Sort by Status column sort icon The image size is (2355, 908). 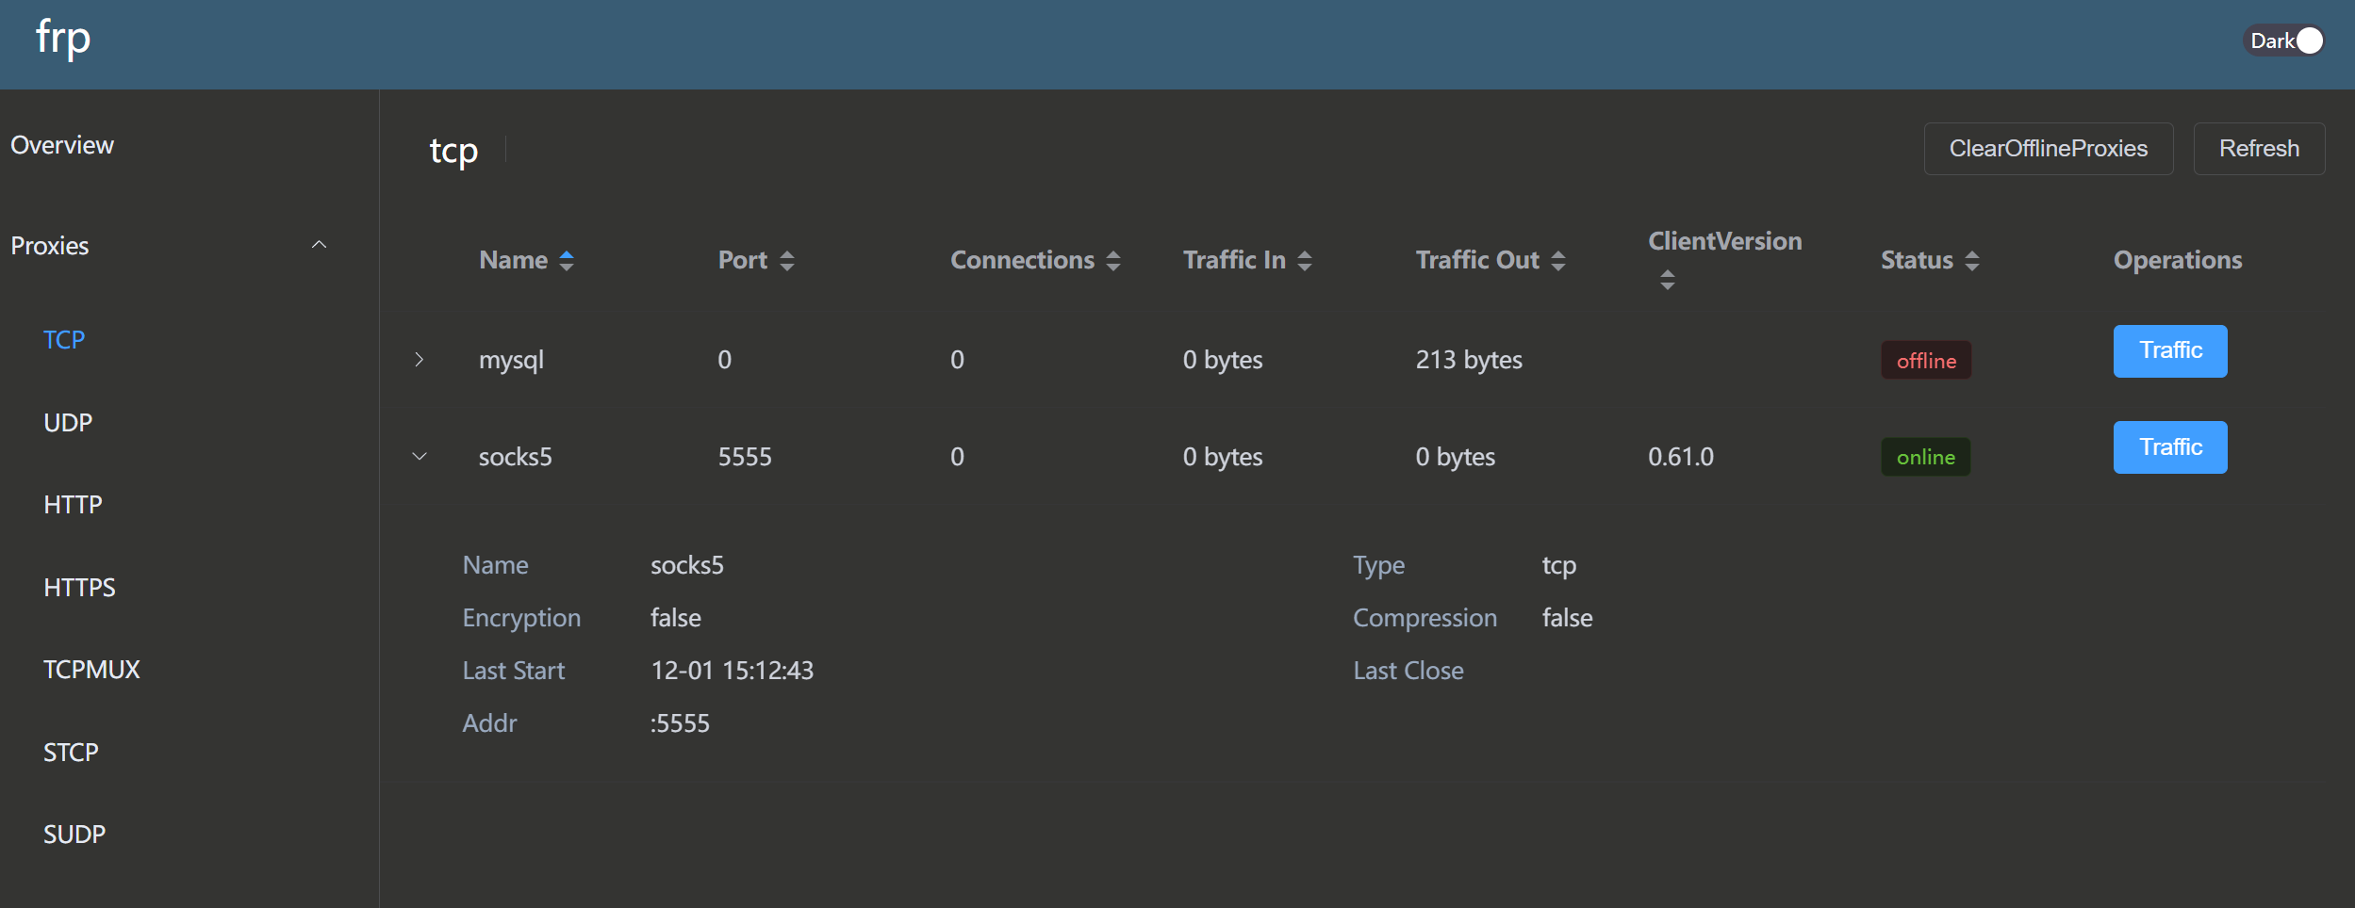click(x=1972, y=261)
